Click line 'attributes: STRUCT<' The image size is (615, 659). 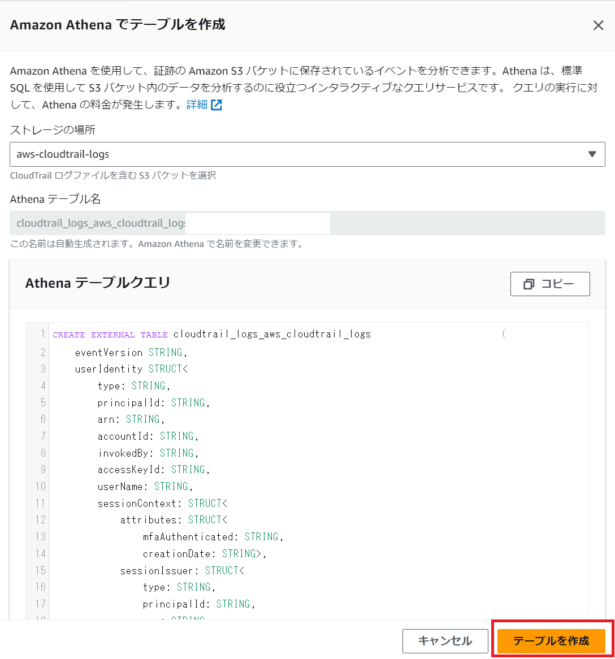(x=174, y=520)
